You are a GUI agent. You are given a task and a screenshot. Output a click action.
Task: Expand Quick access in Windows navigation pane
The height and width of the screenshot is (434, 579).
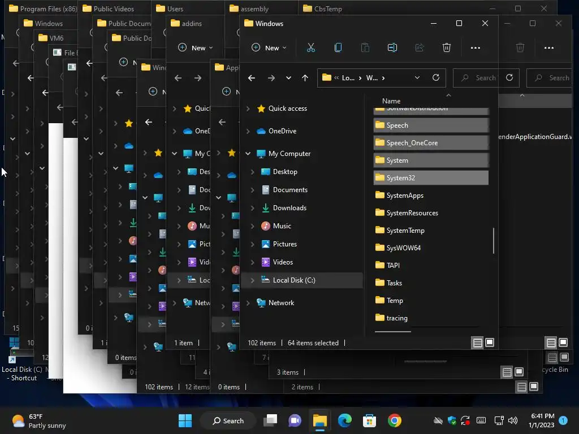pos(248,108)
